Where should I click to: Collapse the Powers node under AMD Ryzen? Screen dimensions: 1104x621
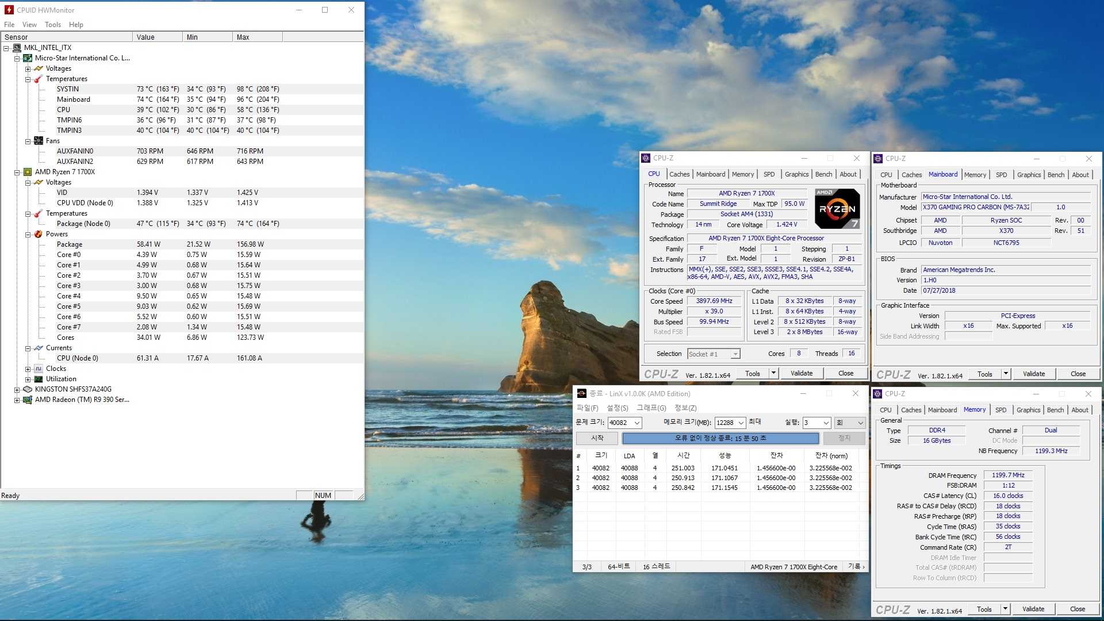coord(28,235)
